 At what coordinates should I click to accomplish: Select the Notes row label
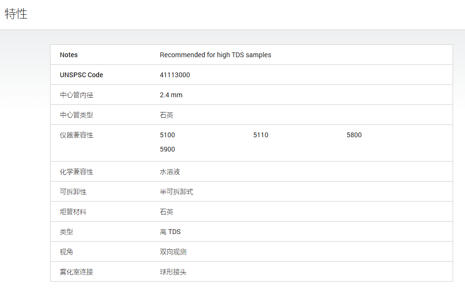click(x=69, y=55)
